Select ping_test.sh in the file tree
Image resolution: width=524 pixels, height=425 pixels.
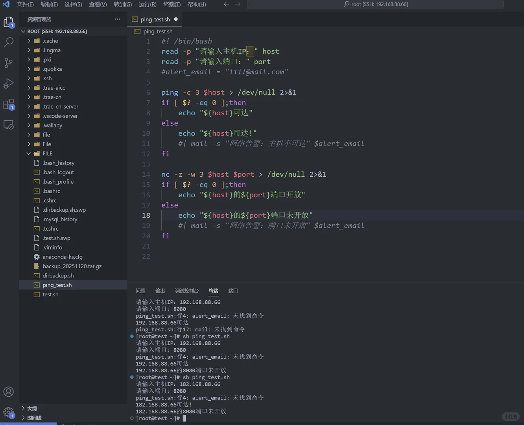tap(73, 285)
